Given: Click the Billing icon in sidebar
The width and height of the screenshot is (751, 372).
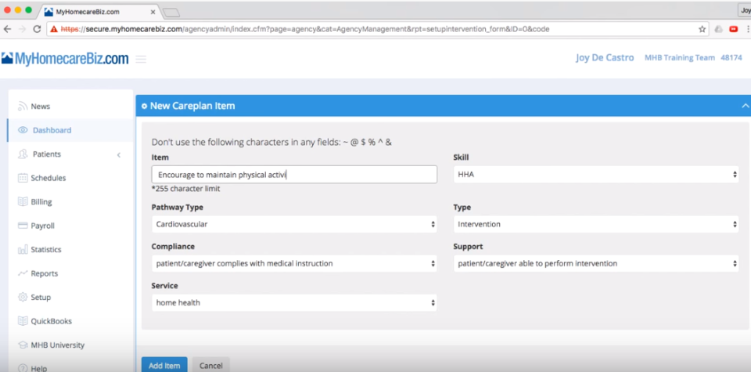Looking at the screenshot, I should pos(23,202).
